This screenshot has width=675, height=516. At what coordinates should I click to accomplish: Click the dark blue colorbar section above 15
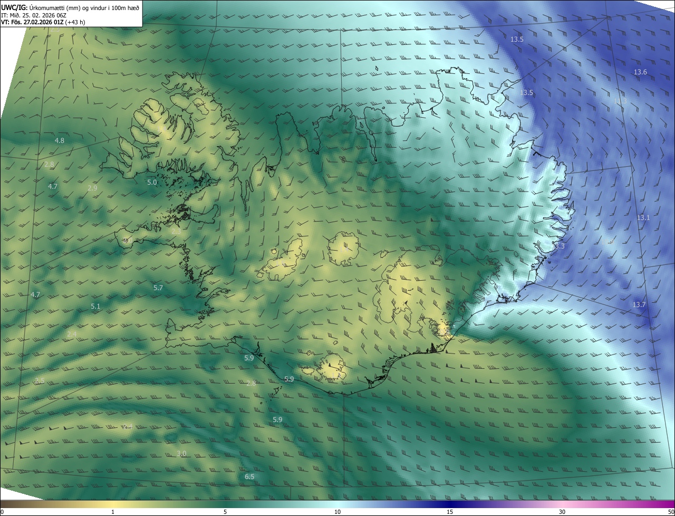click(450, 504)
